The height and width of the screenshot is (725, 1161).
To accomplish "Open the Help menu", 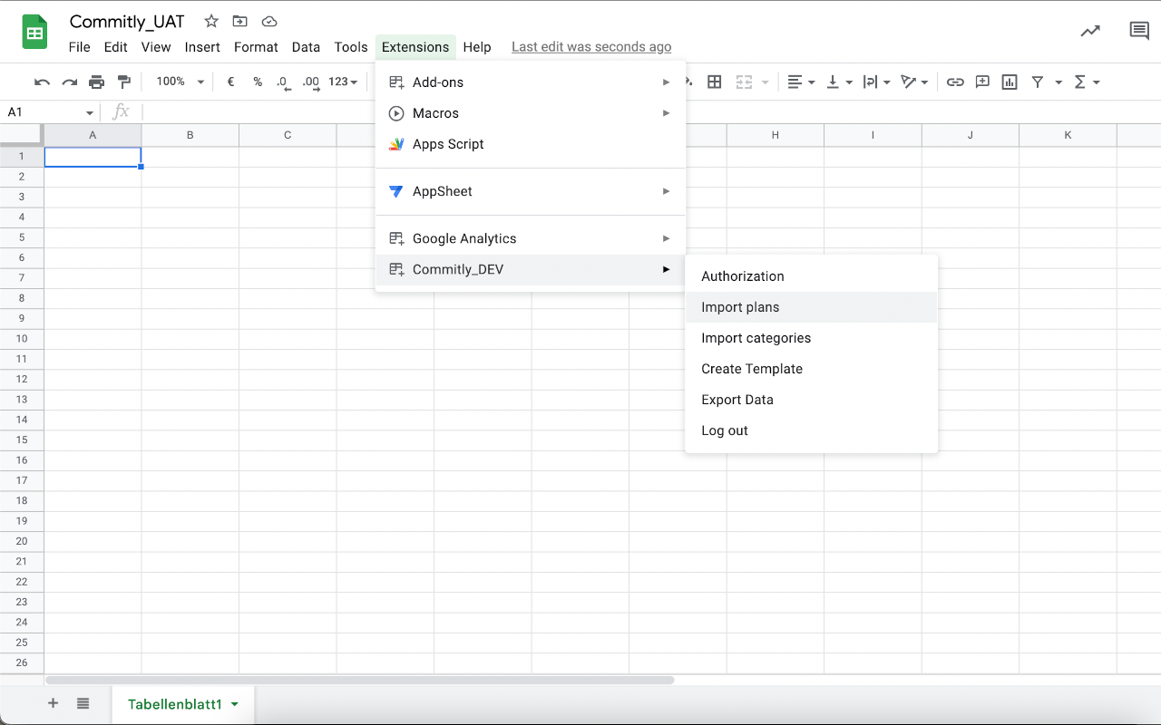I will 477,47.
